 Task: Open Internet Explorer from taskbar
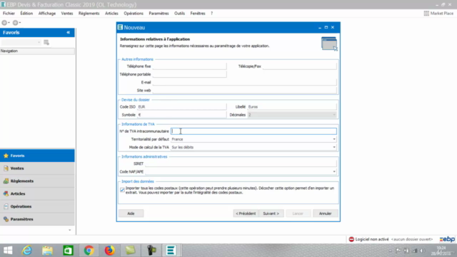pyautogui.click(x=27, y=251)
